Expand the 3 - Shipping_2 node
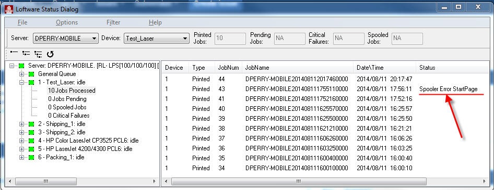 click(22, 133)
